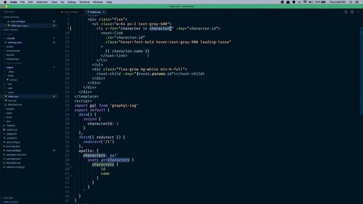Click the Vue icon beside index.vue in pages
Viewport: 363px width, 204px height.
point(6,96)
